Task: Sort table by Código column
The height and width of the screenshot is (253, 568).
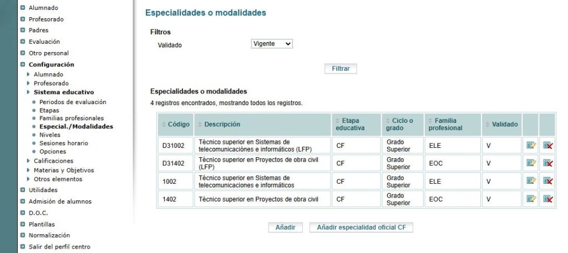Action: coord(176,125)
